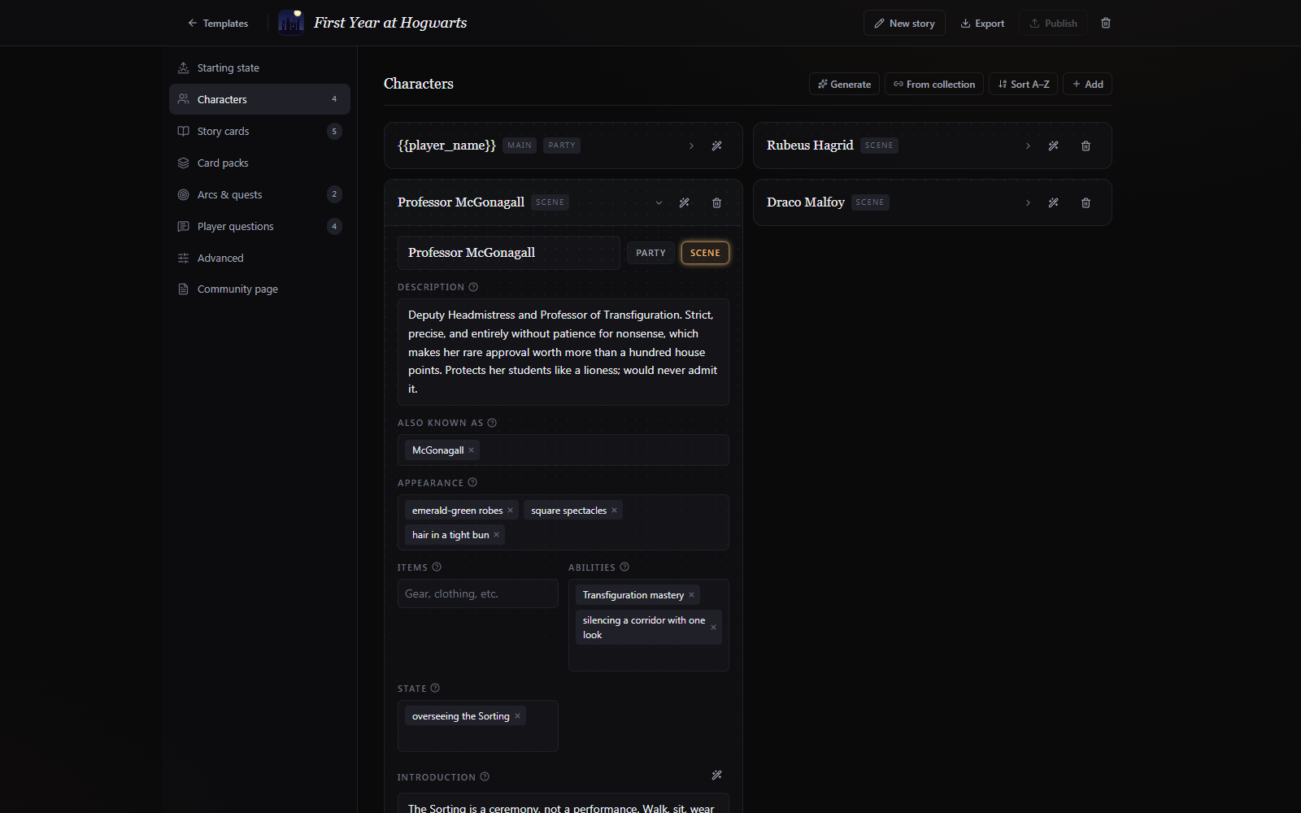
Task: Click the Items input field
Action: (478, 593)
